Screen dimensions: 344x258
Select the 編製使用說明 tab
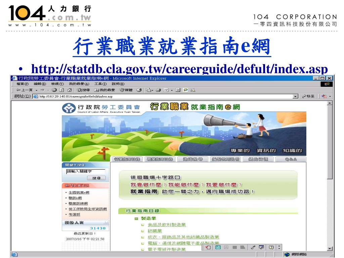click(x=225, y=159)
